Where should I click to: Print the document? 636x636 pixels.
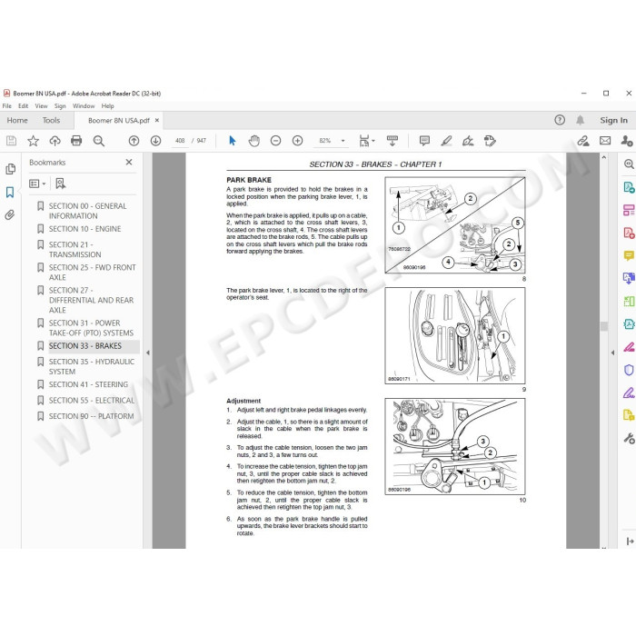pos(76,141)
